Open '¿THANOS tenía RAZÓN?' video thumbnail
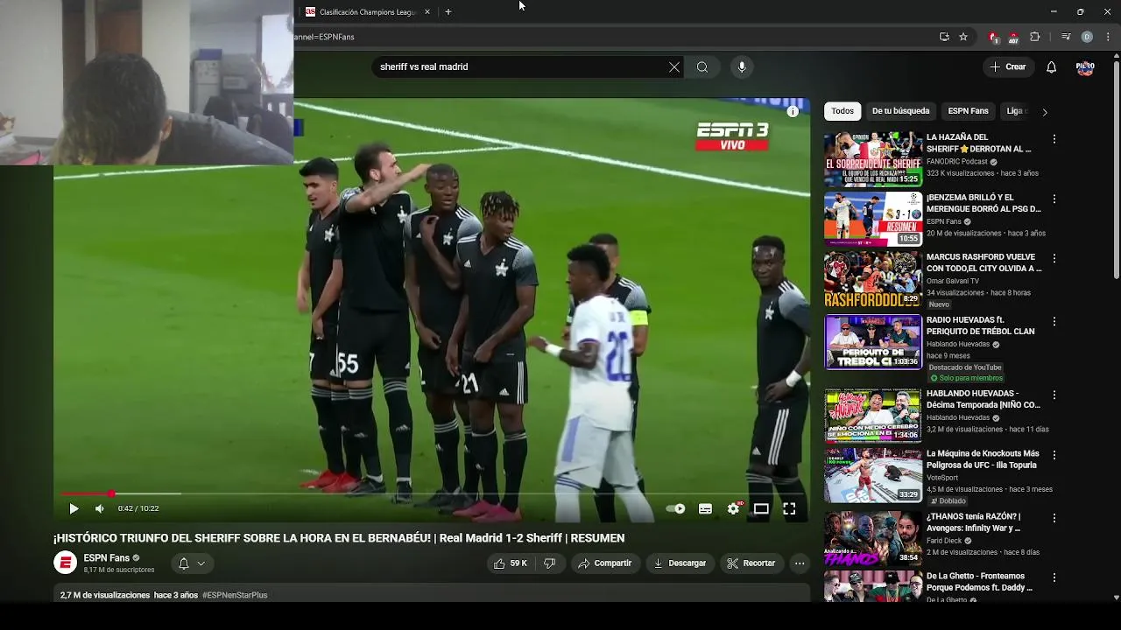The height and width of the screenshot is (630, 1121). pos(873,539)
